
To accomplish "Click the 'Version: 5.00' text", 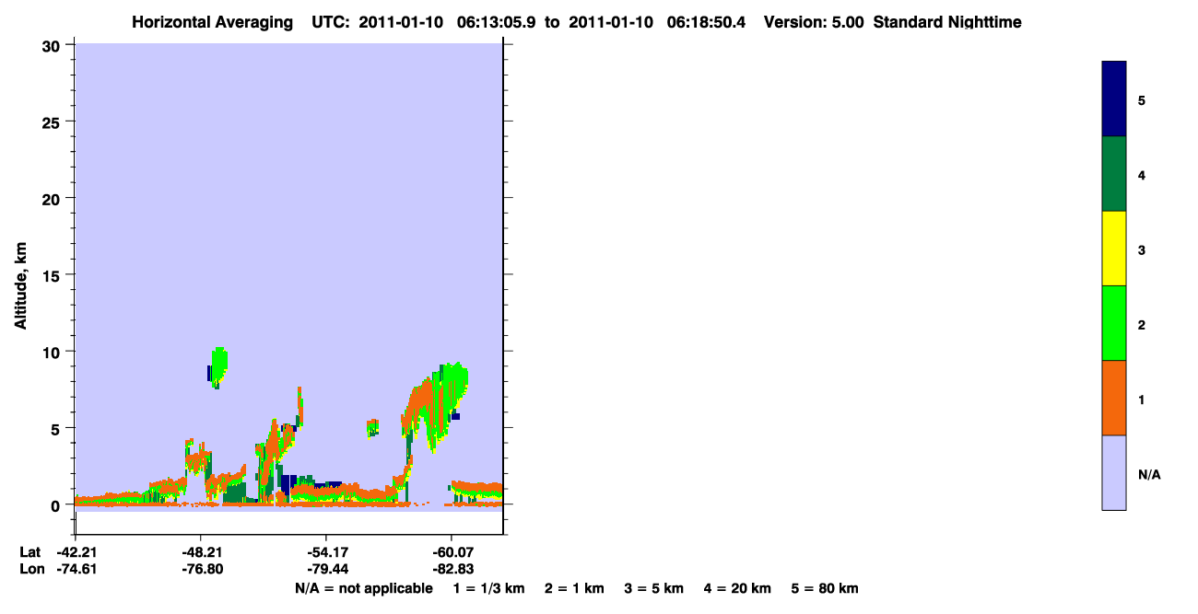I will (x=814, y=22).
